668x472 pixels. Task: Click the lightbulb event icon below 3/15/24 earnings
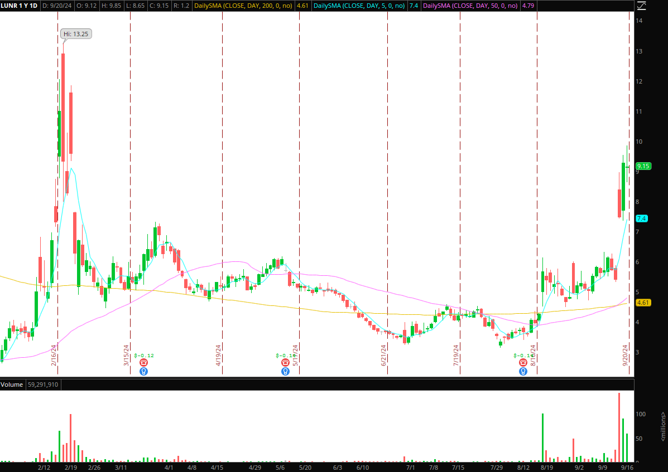(143, 371)
